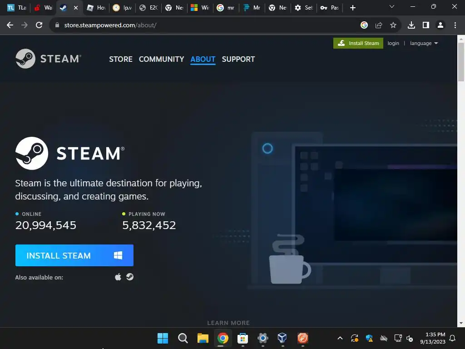The width and height of the screenshot is (465, 349).
Task: Click the blue INSTALL STEAM button
Action: pyautogui.click(x=74, y=255)
